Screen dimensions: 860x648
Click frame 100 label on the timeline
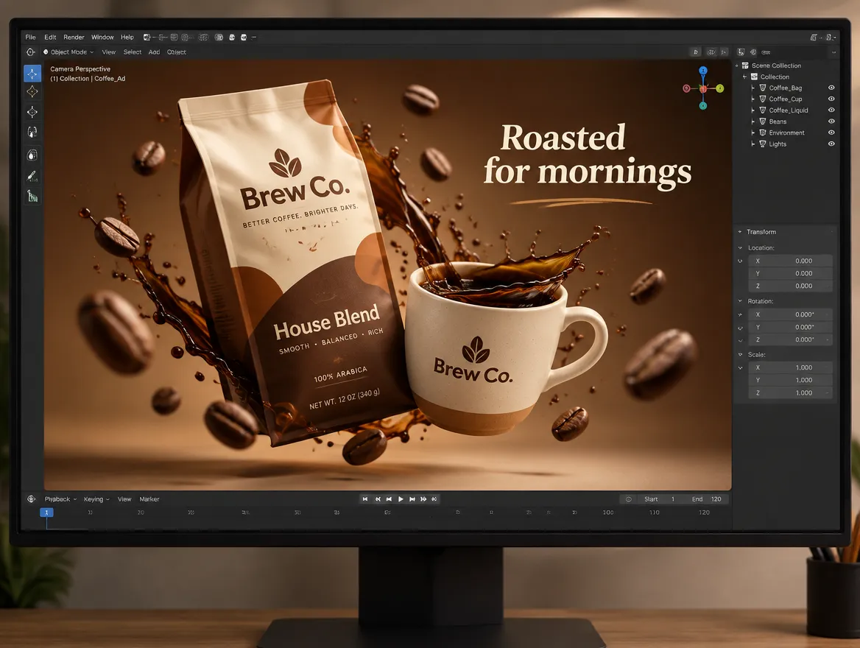coord(607,513)
